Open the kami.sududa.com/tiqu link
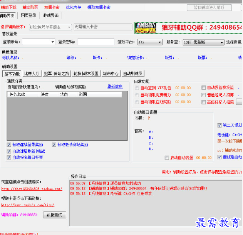This screenshot has width=243, height=235. point(28,205)
